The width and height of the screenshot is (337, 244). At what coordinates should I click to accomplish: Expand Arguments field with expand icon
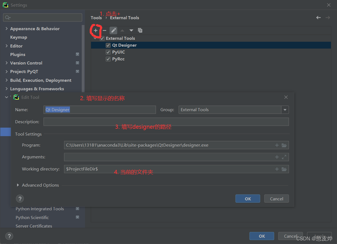coord(284,157)
